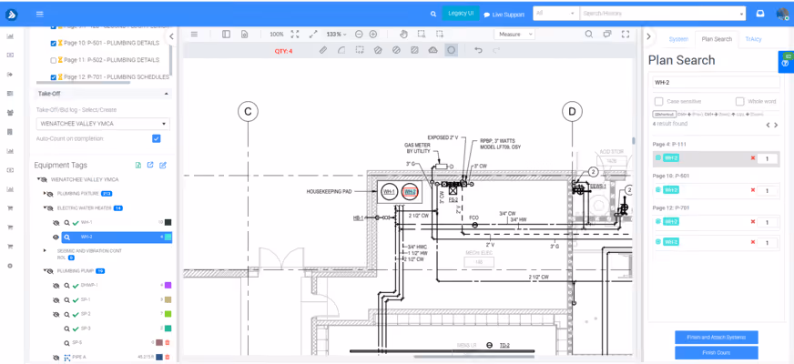Collapse left panel with the chevron arrow

pyautogui.click(x=171, y=36)
